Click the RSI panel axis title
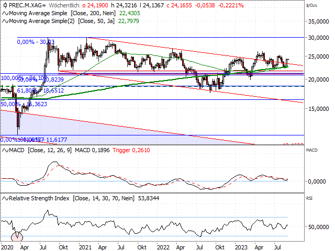Viewport: 335px width, 251px height. pyautogui.click(x=309, y=198)
